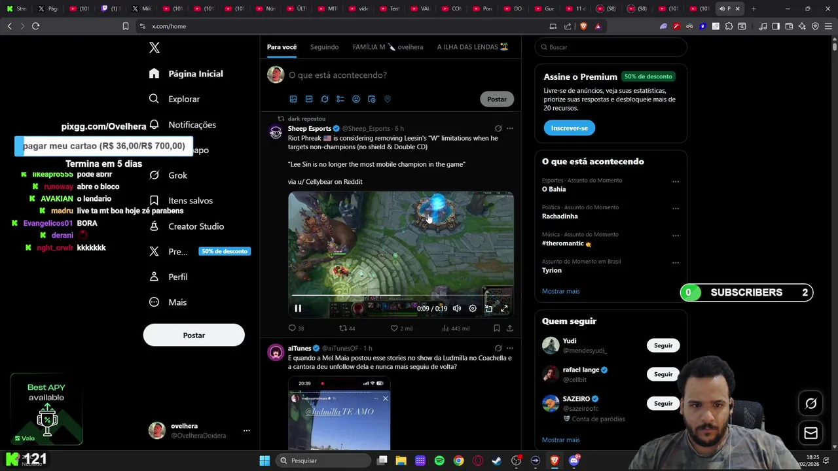
Task: Open Creator Studio in sidebar
Action: pyautogui.click(x=187, y=226)
